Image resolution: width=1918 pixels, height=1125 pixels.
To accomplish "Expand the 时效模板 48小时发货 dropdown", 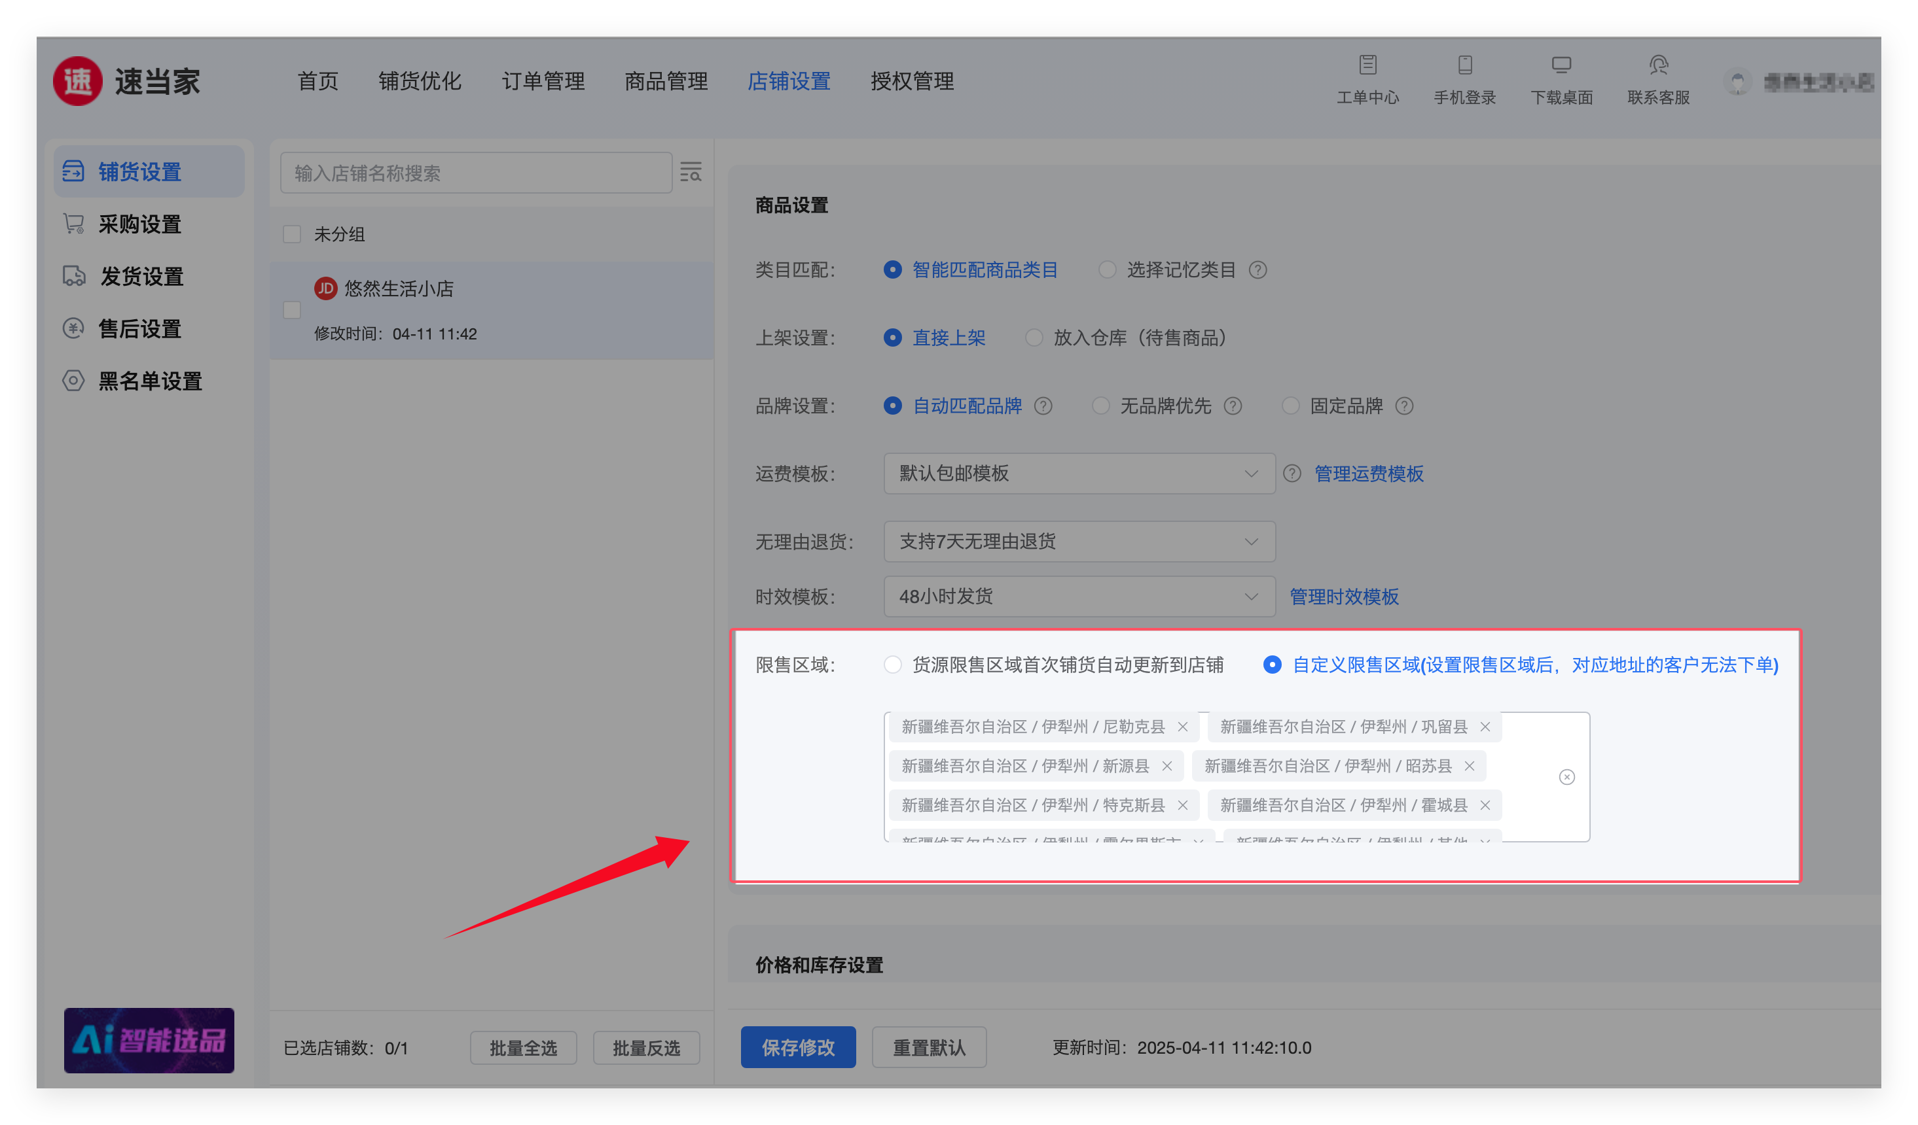I will [1079, 597].
